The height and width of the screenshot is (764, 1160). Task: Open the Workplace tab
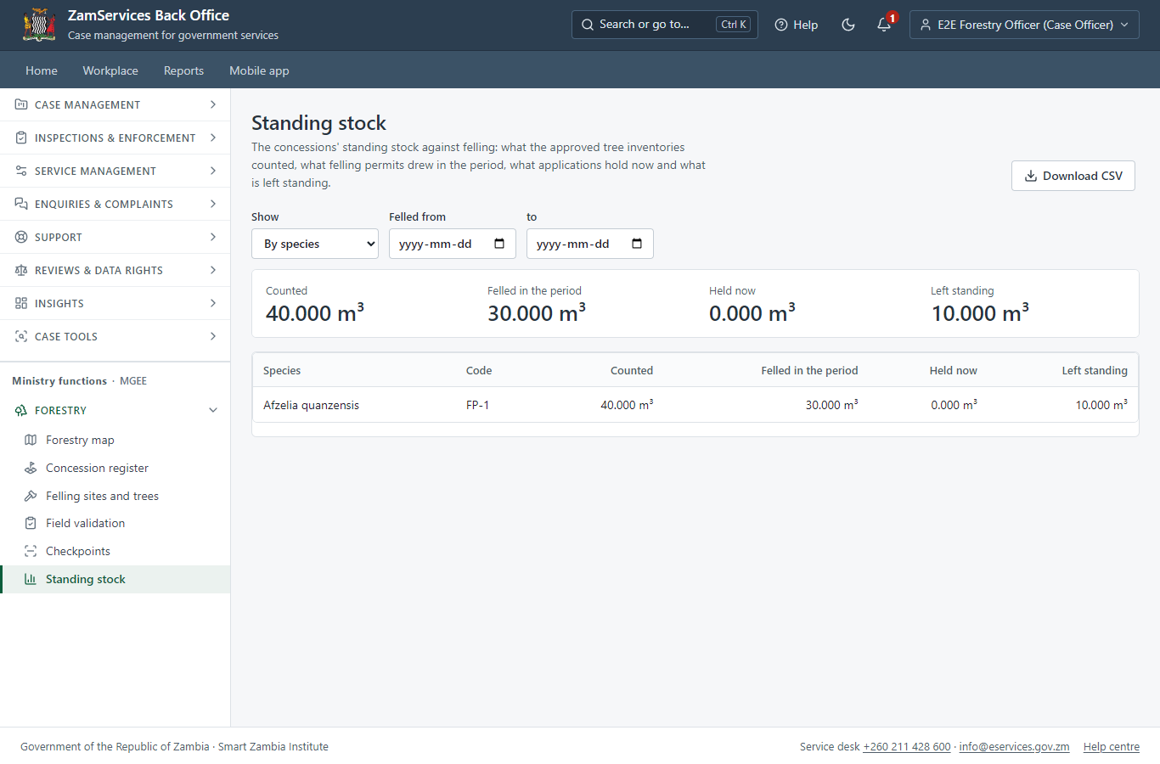(110, 70)
